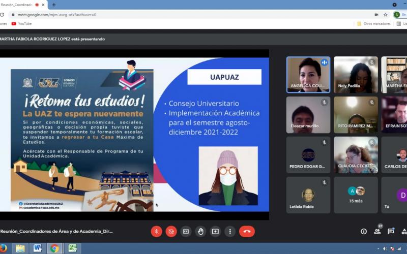Click the speaking indicator on Angelica's tile
The width and height of the screenshot is (407, 254).
[324, 62]
